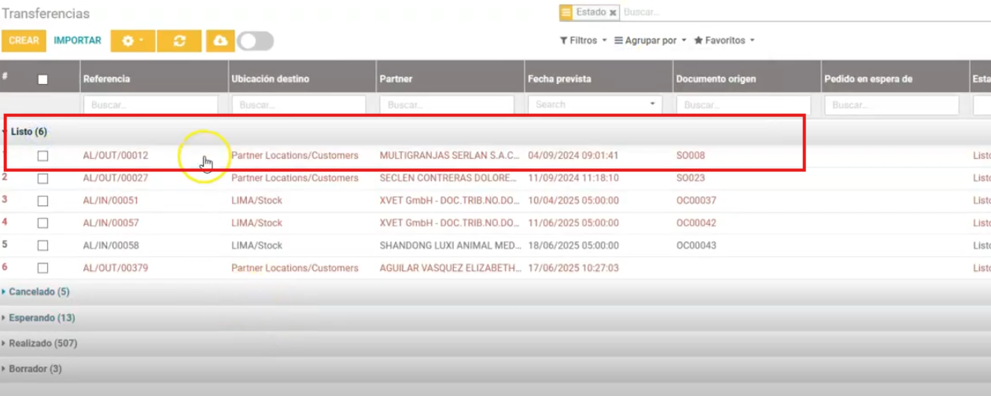The image size is (991, 396).
Task: Select the checkbox for AL/IN/00058 row
Action: pyautogui.click(x=42, y=245)
